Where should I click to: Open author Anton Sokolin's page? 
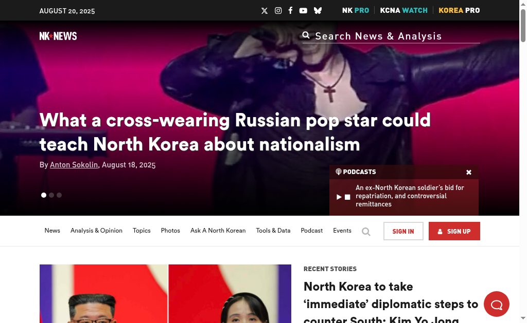[x=74, y=165]
